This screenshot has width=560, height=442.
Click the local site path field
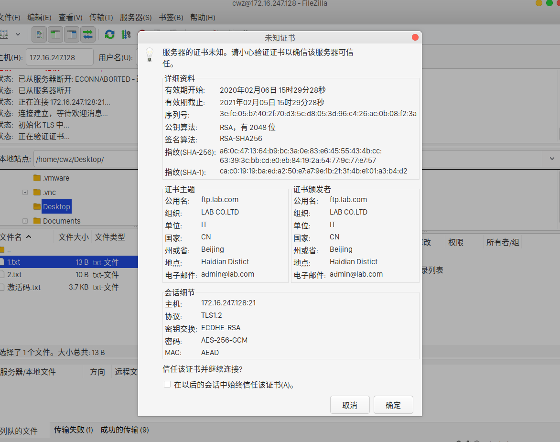[86, 159]
